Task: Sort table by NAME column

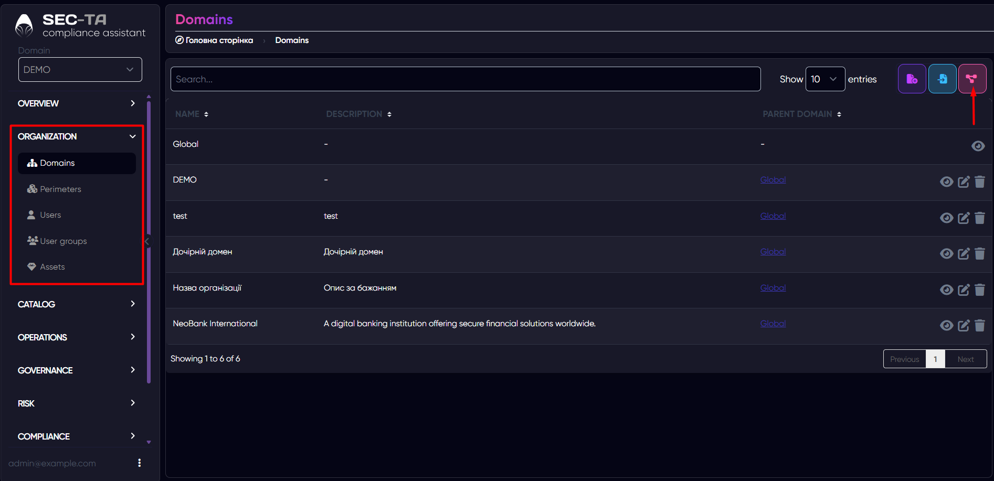Action: 192,114
